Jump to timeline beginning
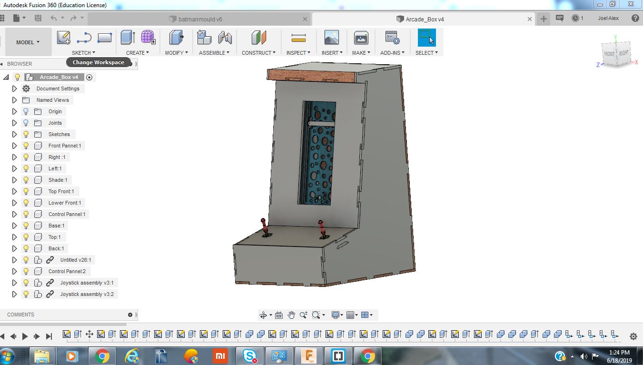 (2, 336)
